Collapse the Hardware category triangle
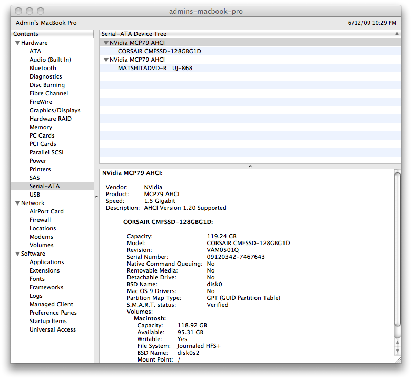412x379 pixels. point(17,43)
